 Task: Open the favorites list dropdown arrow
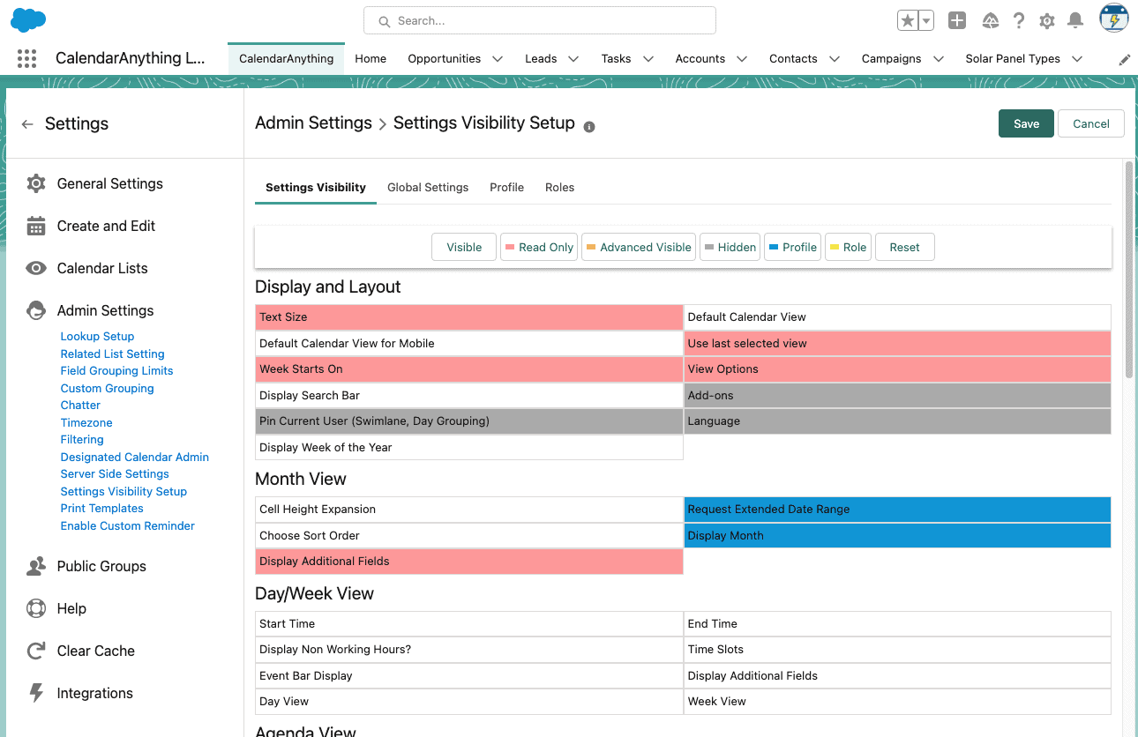(x=926, y=21)
